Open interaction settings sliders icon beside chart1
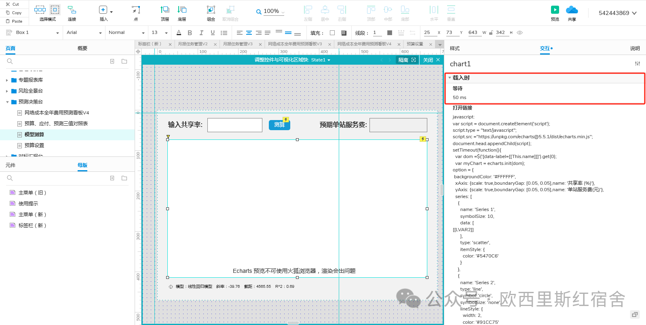 coord(637,63)
